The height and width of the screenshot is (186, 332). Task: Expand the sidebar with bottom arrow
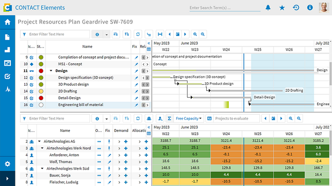pyautogui.click(x=7, y=179)
